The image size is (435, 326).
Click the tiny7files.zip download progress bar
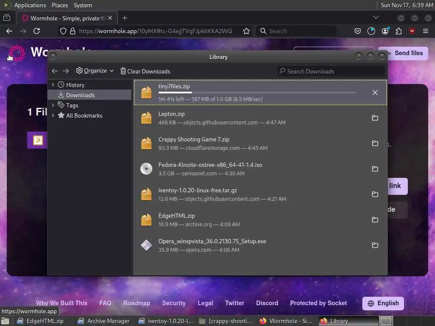pos(257,93)
